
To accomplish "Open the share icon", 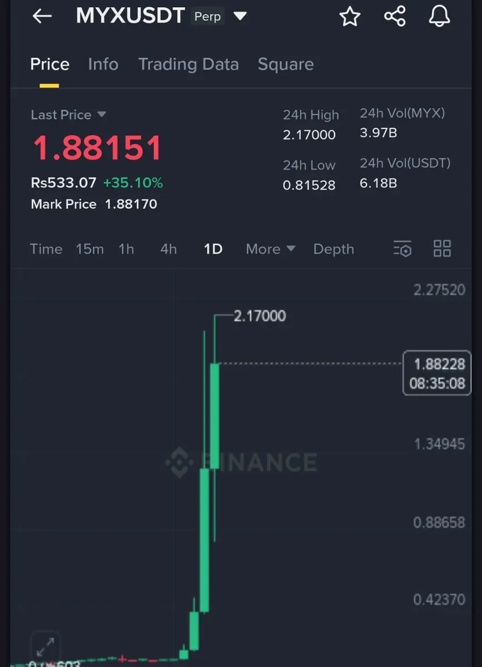I will click(x=395, y=16).
